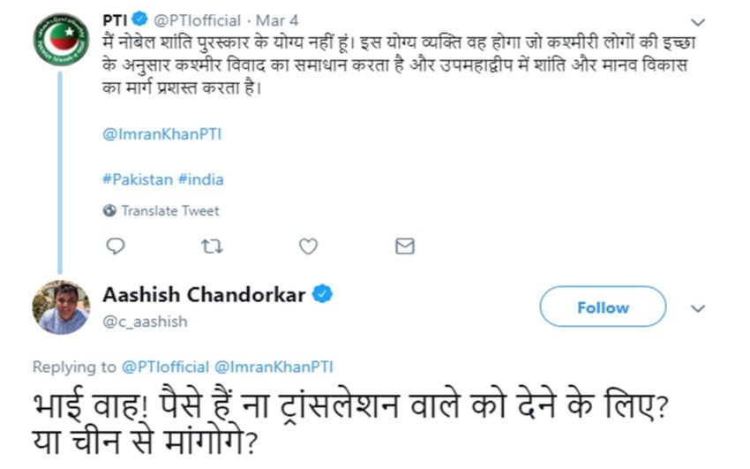The height and width of the screenshot is (469, 750).
Task: Click Aashish Chandorkar's verified badge
Action: pos(322,295)
